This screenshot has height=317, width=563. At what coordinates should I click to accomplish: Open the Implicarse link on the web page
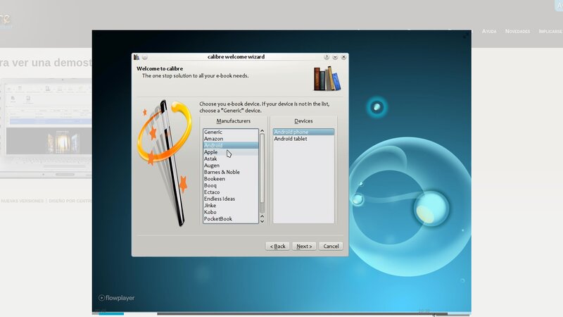coord(550,31)
